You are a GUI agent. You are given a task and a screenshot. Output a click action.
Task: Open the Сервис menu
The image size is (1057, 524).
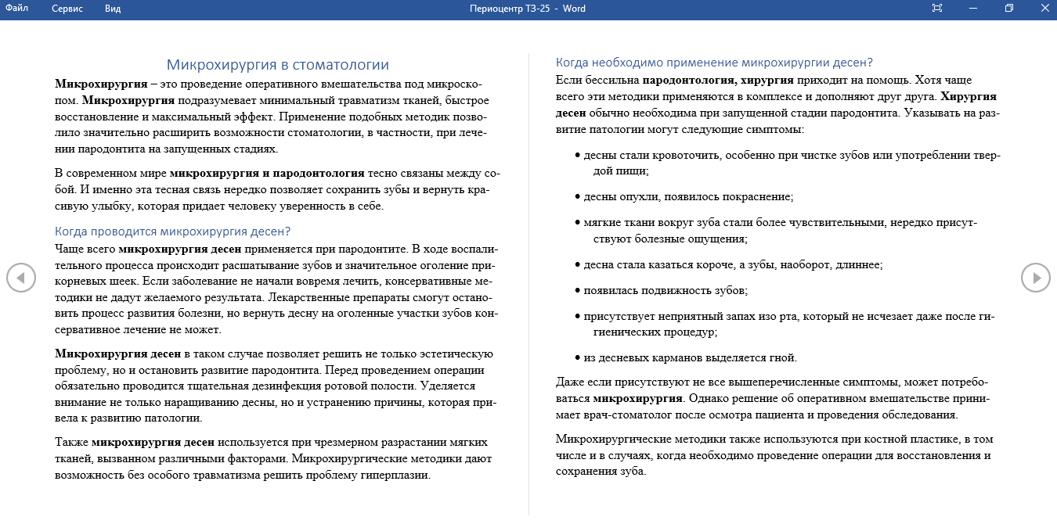67,9
